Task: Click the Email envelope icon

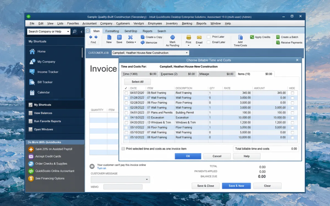Action: click(x=199, y=38)
